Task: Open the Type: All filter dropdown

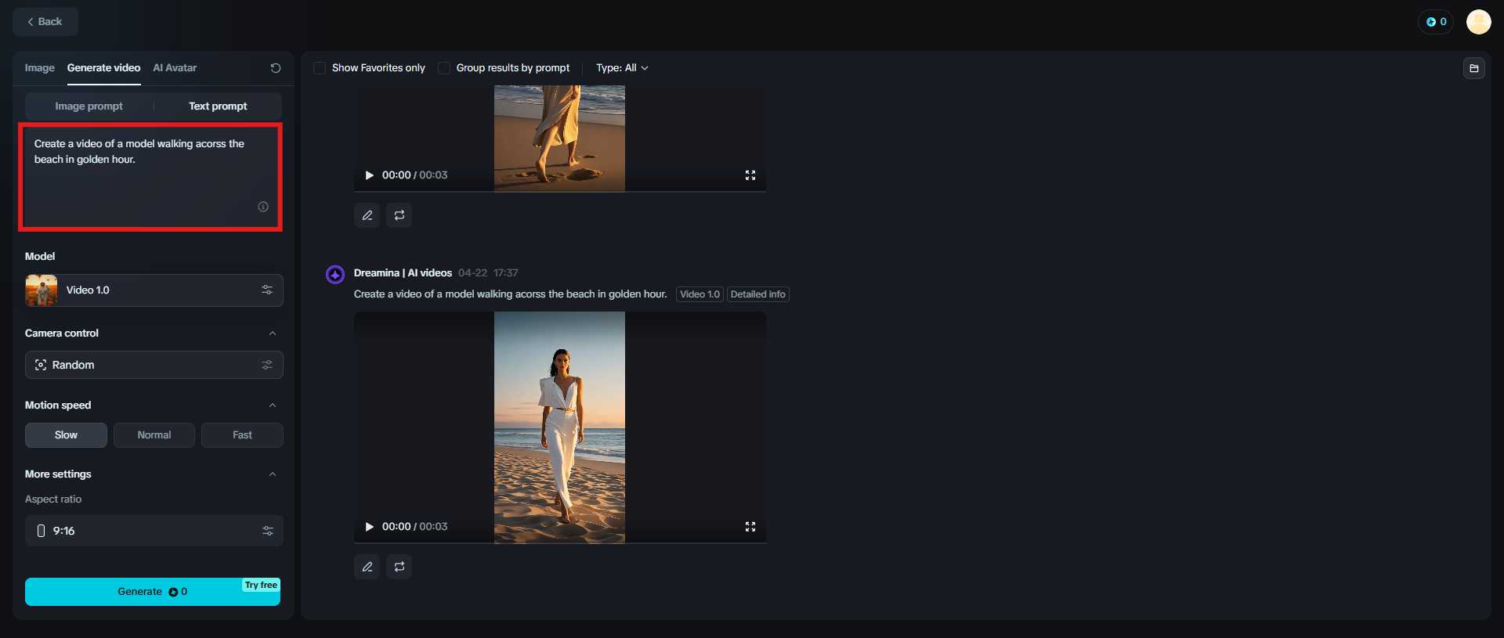Action: click(x=622, y=68)
